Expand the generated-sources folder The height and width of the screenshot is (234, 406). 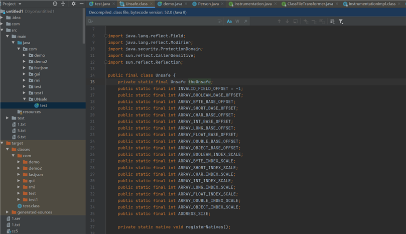(8, 212)
